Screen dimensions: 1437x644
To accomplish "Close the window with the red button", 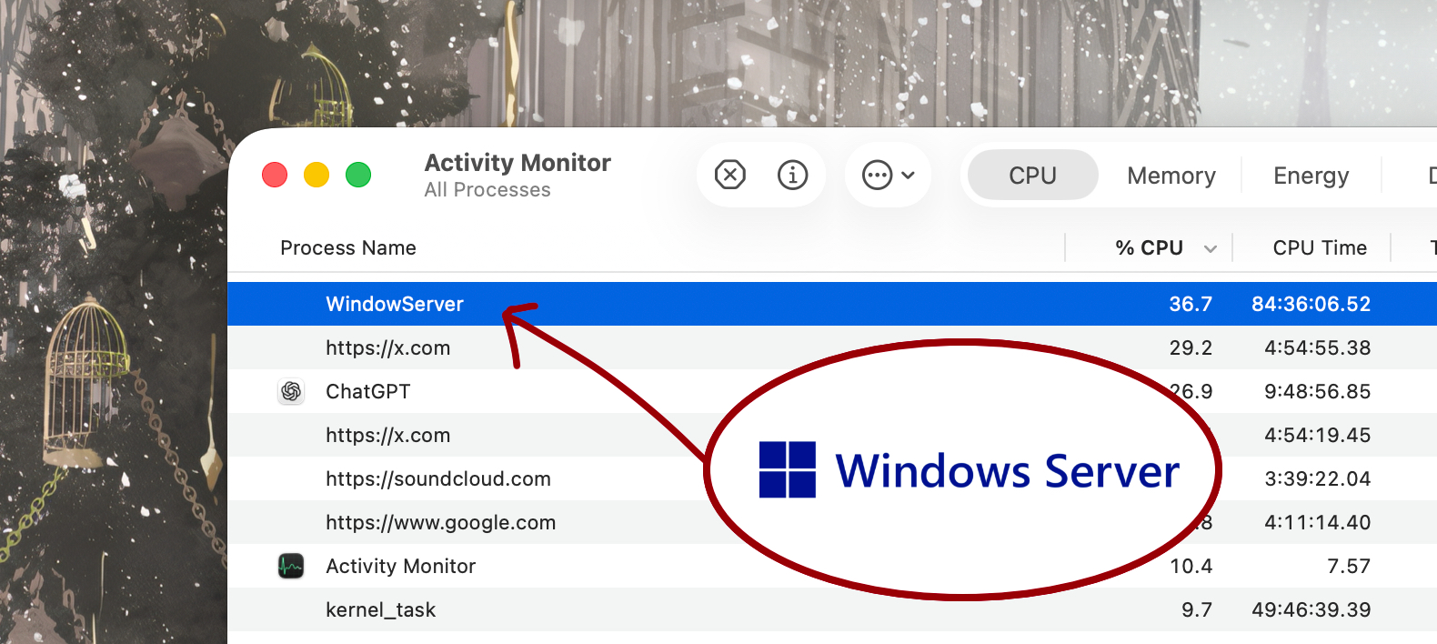I will [x=275, y=175].
